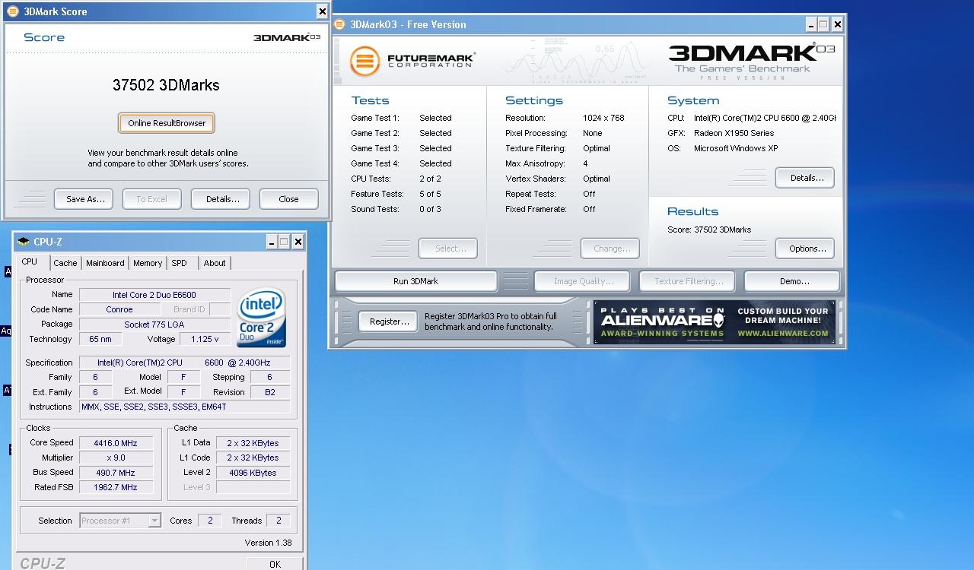The image size is (974, 570).
Task: Click the Name field Intel Core 2 Duo E6600
Action: (x=154, y=295)
